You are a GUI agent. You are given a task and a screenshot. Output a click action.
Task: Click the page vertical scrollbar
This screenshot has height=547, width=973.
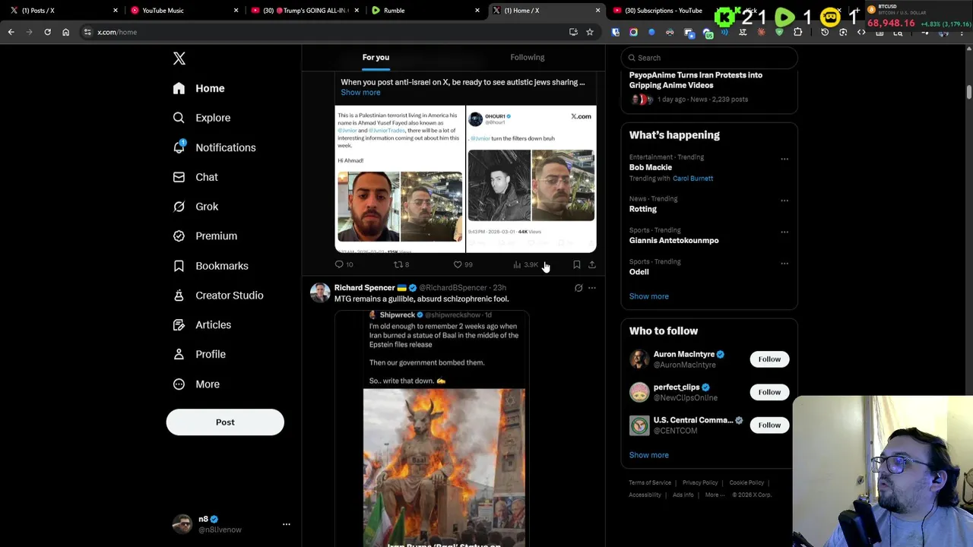point(969,91)
